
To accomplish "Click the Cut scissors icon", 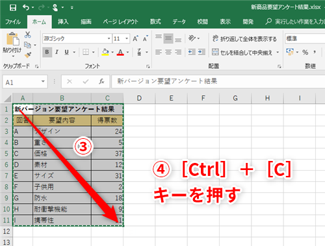I will click(x=27, y=34).
